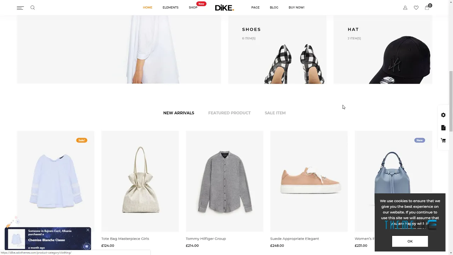Expand the Elements menu

click(171, 7)
